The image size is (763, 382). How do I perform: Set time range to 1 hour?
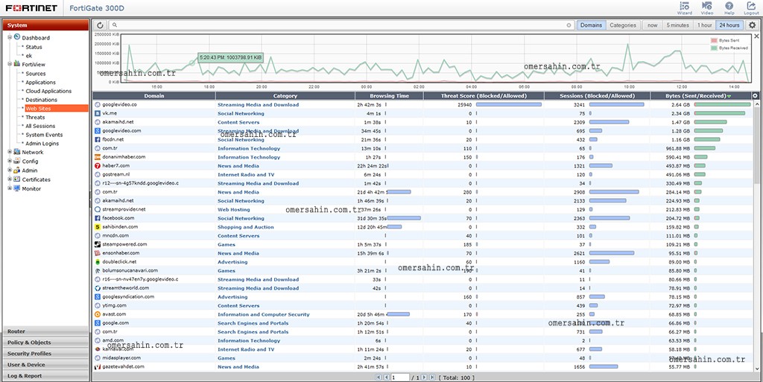click(704, 25)
